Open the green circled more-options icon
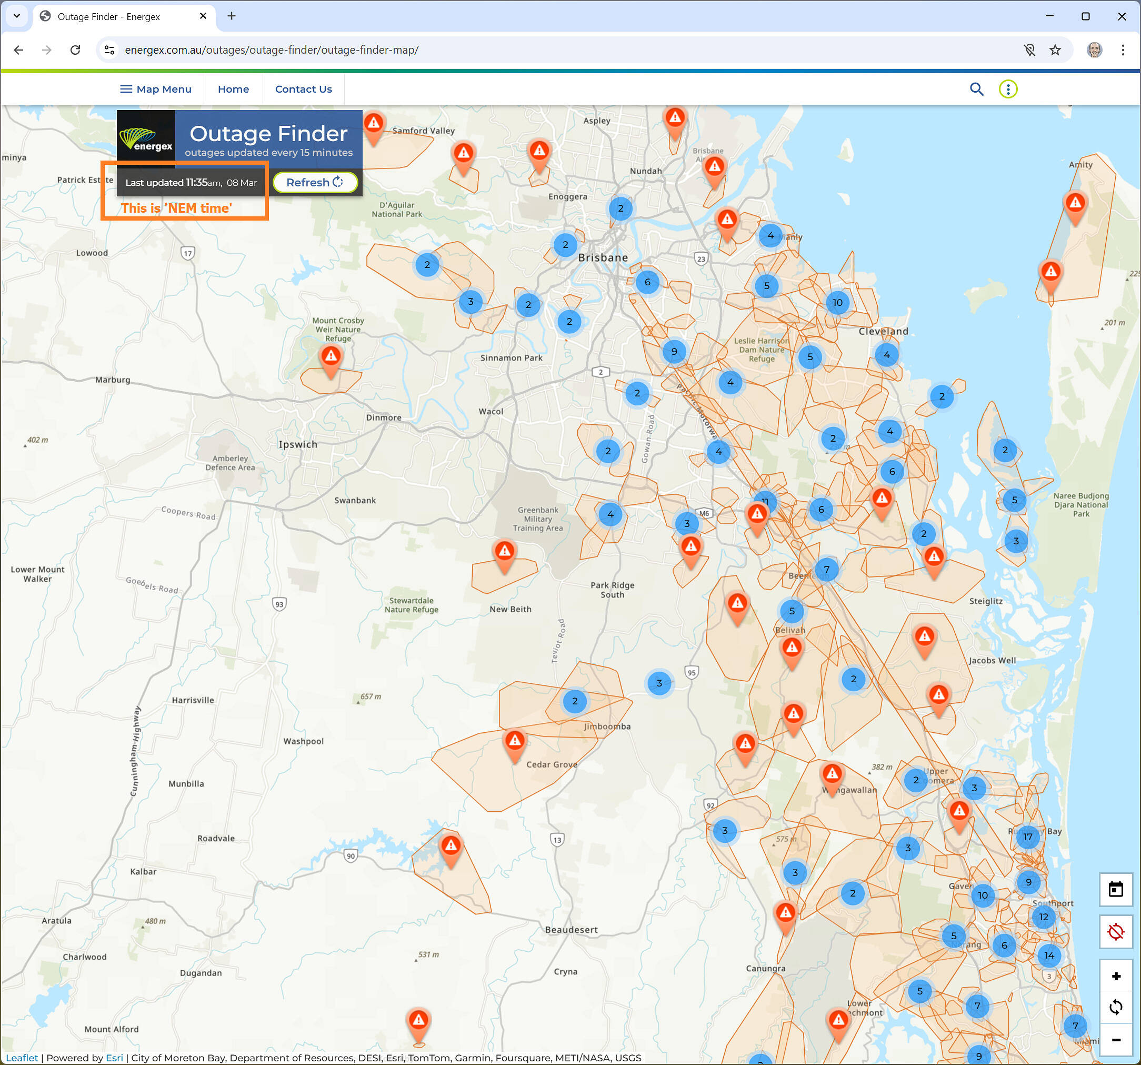Image resolution: width=1141 pixels, height=1065 pixels. tap(1008, 89)
